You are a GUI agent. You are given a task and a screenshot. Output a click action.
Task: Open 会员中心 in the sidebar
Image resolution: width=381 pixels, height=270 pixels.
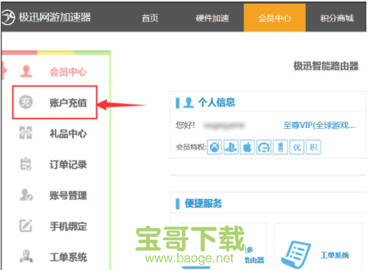point(68,72)
